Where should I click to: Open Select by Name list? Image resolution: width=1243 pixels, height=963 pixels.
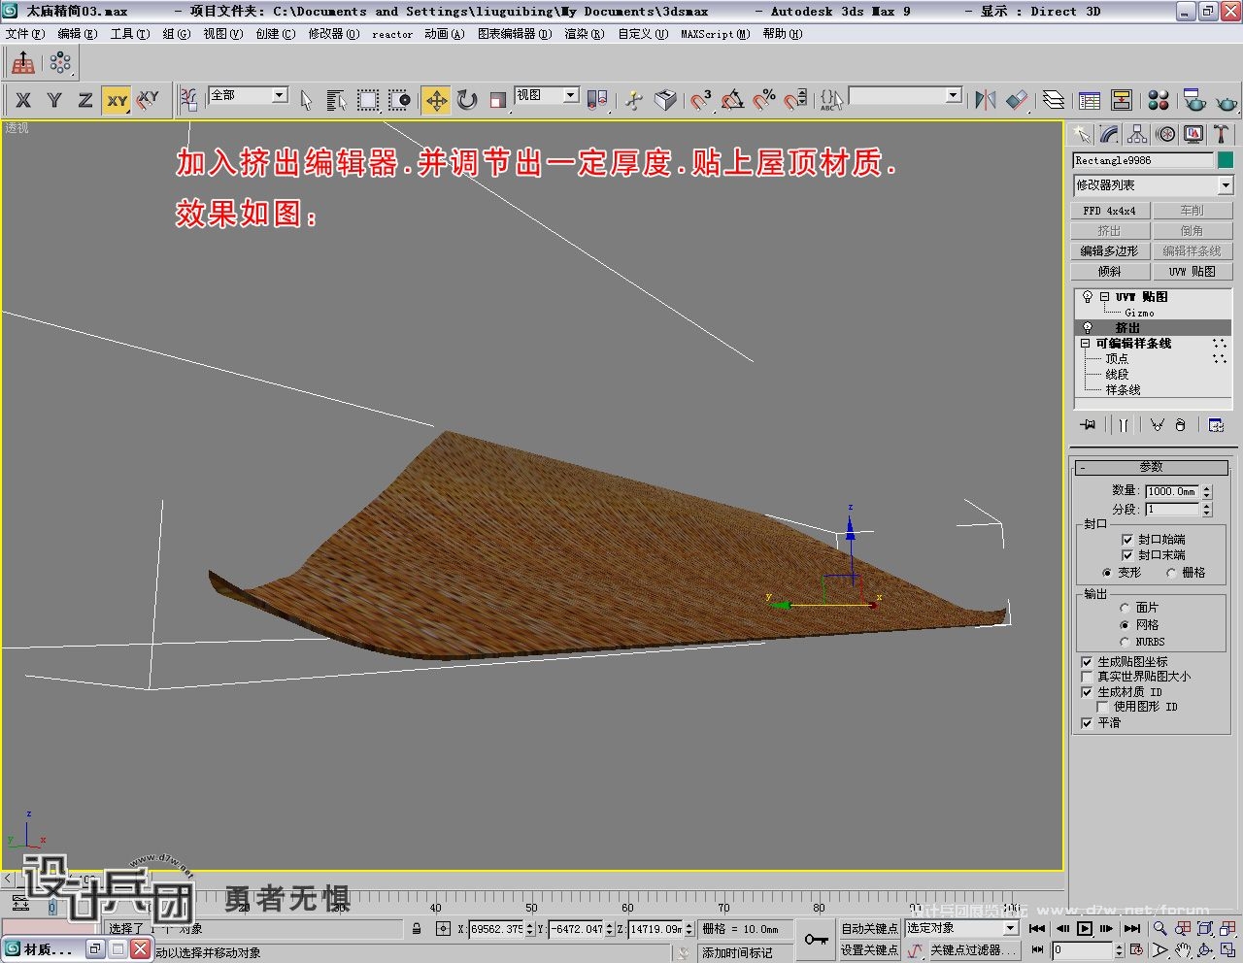point(336,100)
